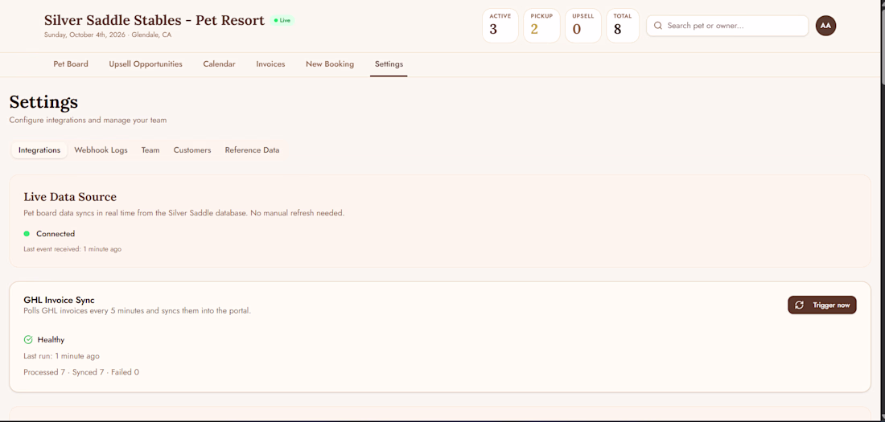Open the Team sub-tab
The width and height of the screenshot is (885, 422).
(150, 150)
